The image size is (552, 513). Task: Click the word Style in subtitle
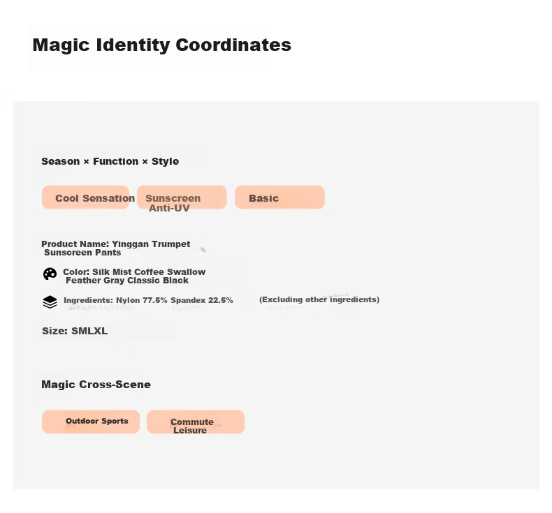[x=166, y=161]
